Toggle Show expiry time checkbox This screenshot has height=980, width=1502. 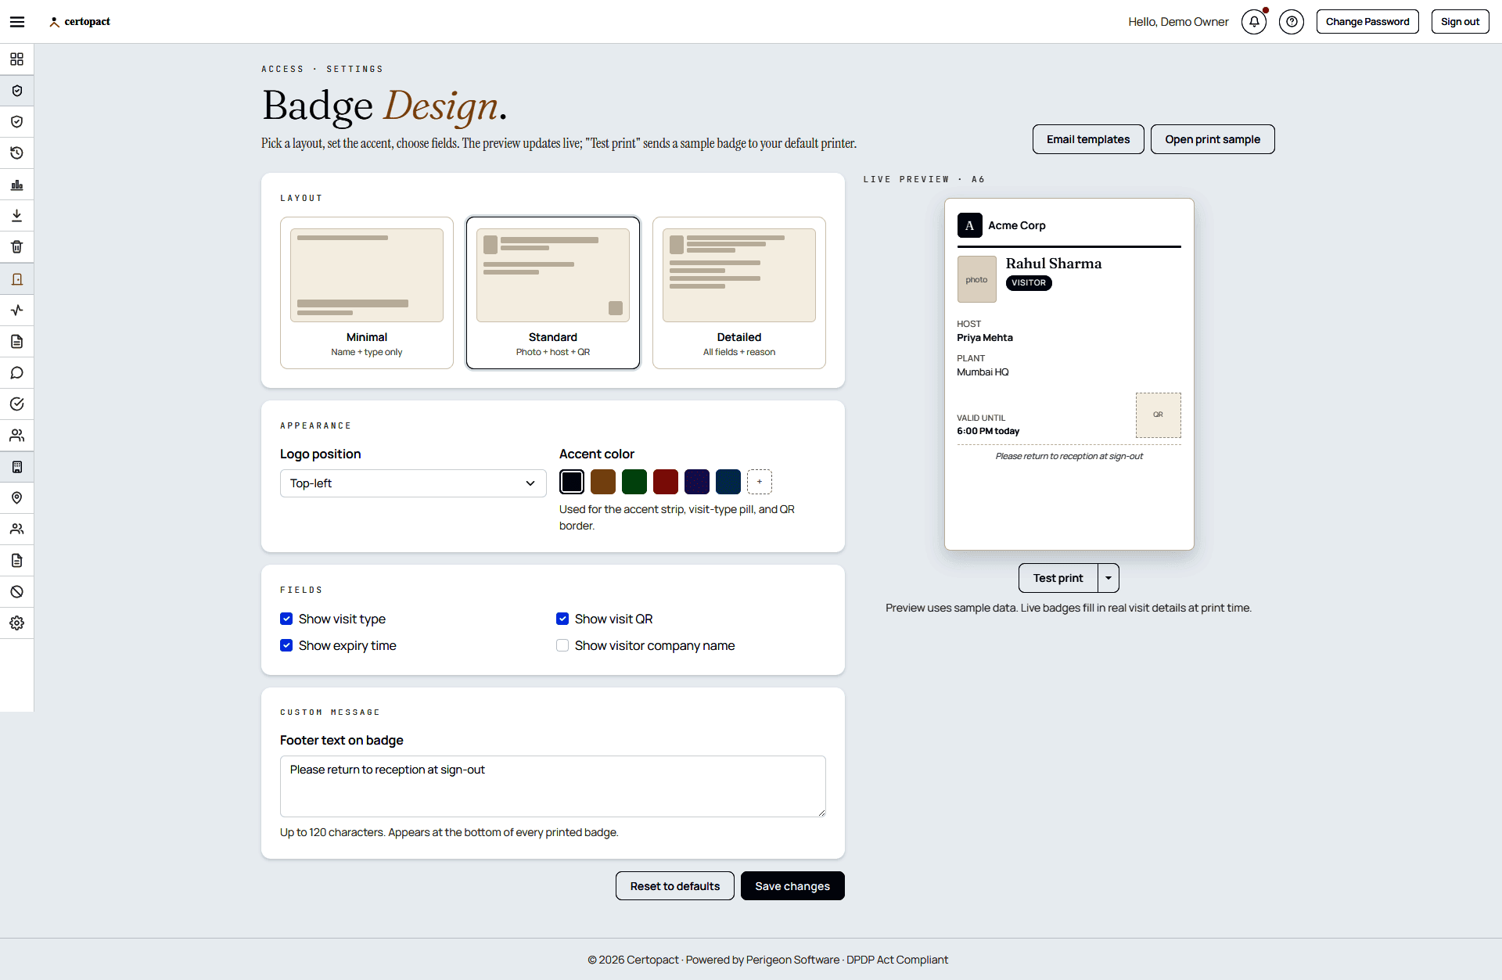[286, 645]
